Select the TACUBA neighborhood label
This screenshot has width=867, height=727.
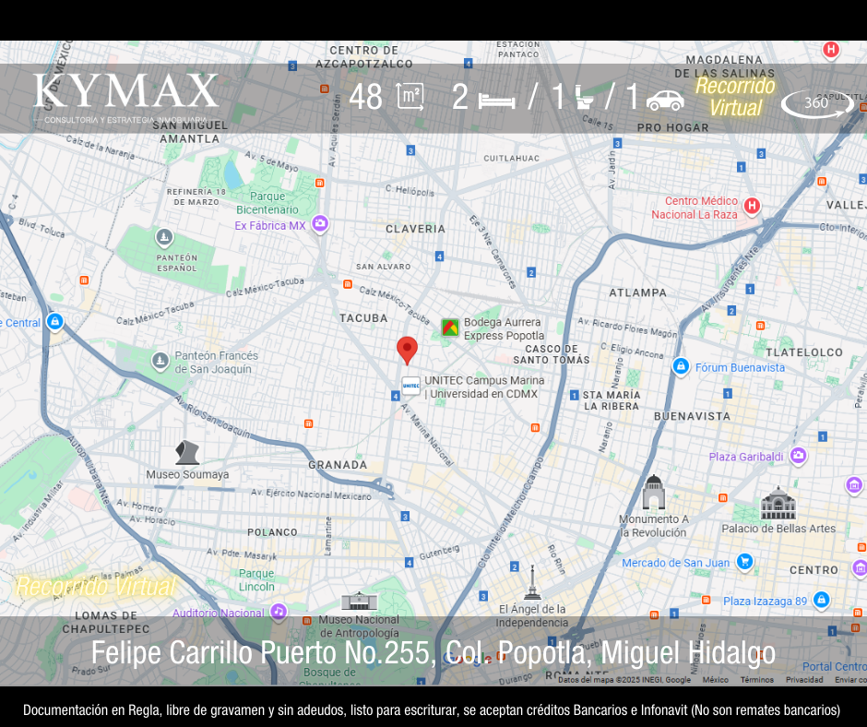coord(363,318)
